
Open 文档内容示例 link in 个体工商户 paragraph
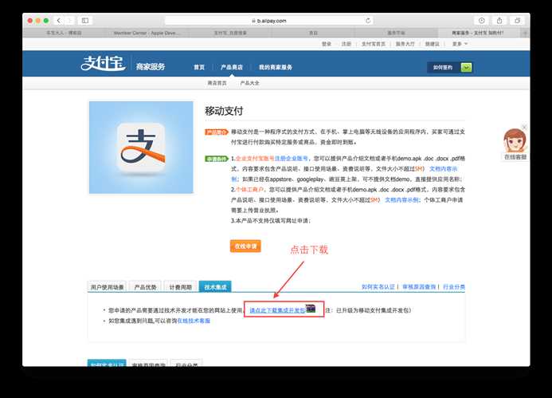click(x=401, y=200)
